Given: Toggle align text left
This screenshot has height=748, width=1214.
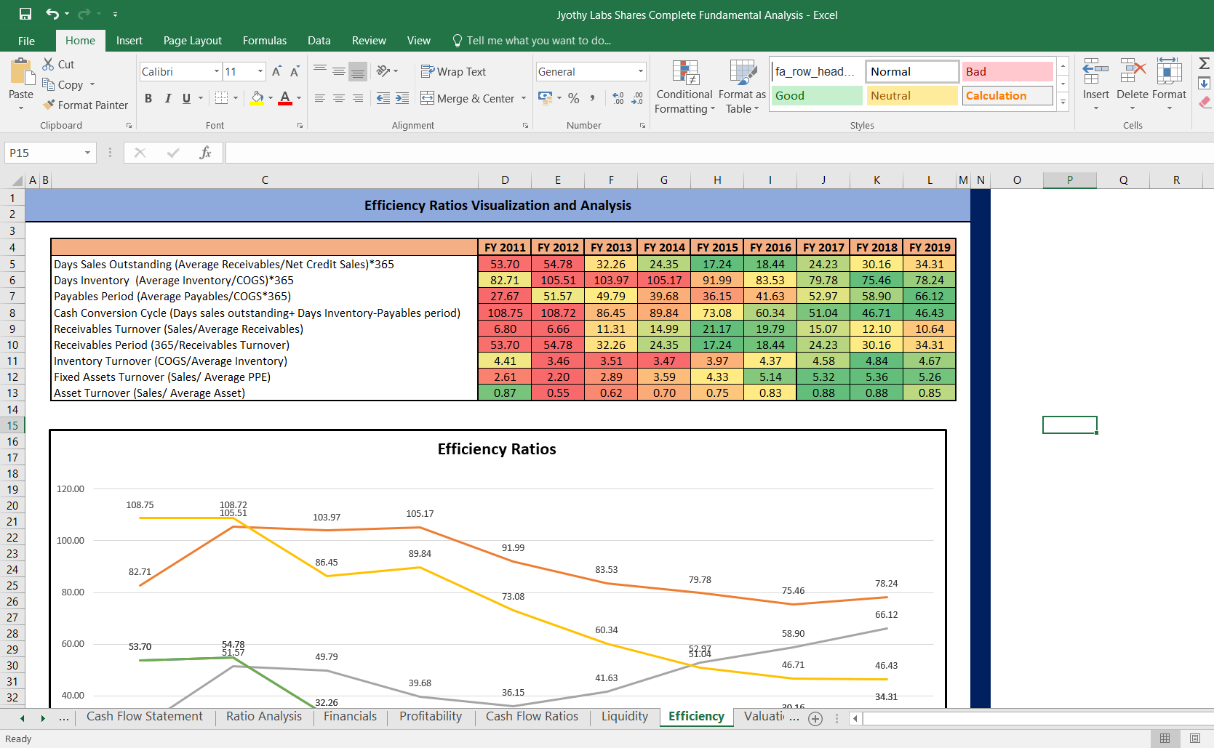Looking at the screenshot, I should 320,97.
